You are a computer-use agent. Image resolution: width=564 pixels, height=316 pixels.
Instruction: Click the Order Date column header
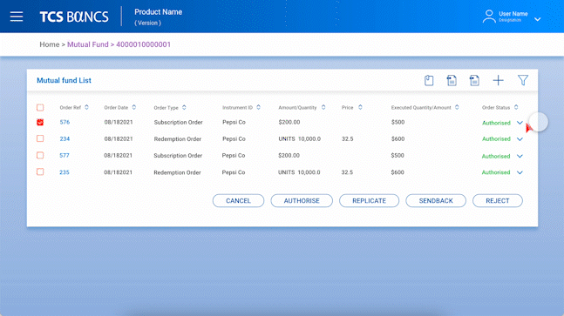(x=116, y=108)
